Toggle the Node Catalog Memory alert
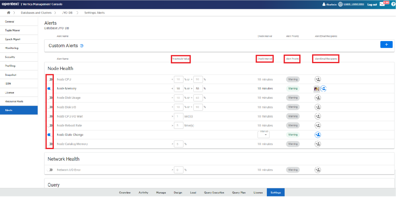This screenshot has width=396, height=197. pos(50,144)
